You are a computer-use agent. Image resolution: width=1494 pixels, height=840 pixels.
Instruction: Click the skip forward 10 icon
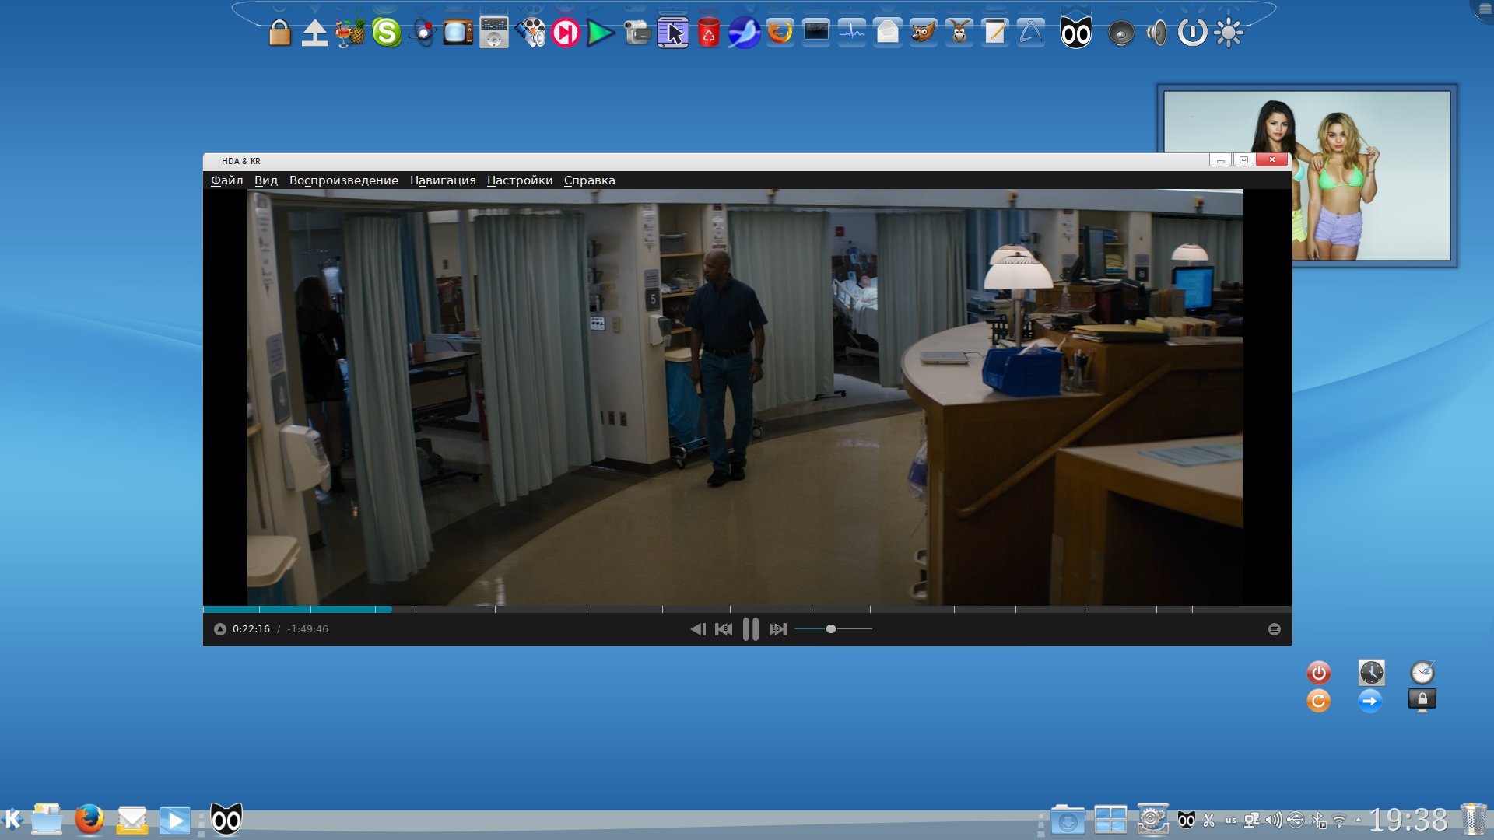(x=777, y=629)
